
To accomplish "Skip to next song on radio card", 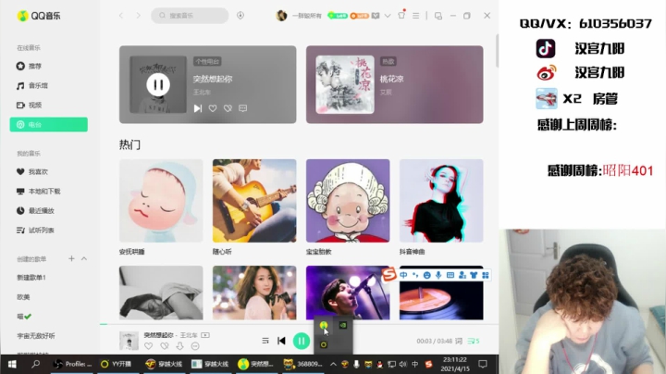I will point(198,108).
